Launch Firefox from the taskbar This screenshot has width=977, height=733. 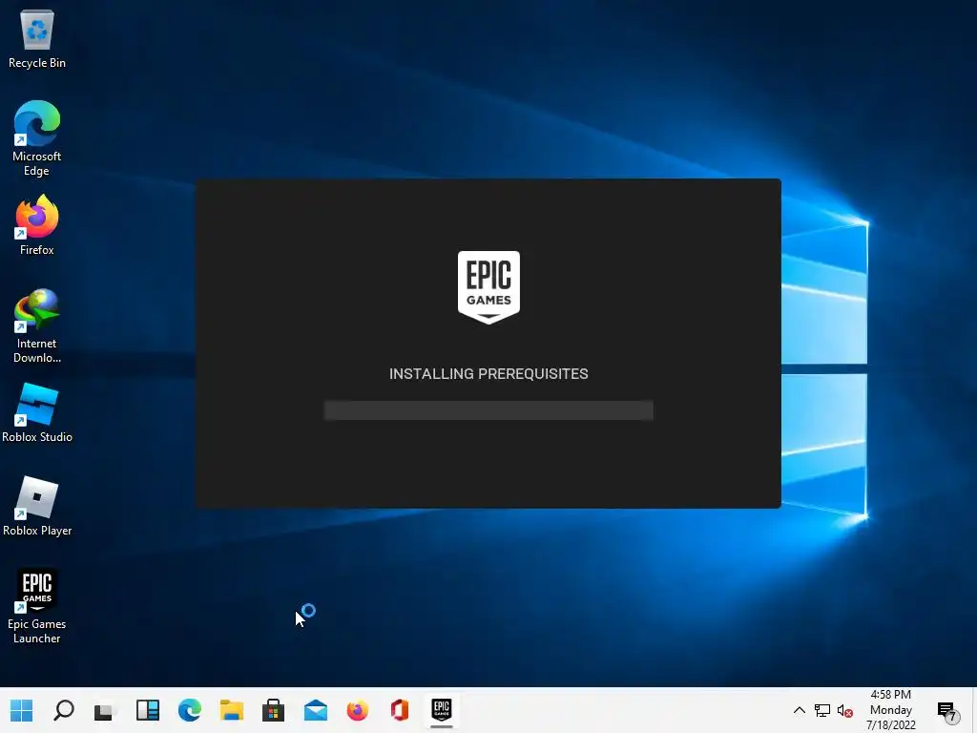(357, 710)
